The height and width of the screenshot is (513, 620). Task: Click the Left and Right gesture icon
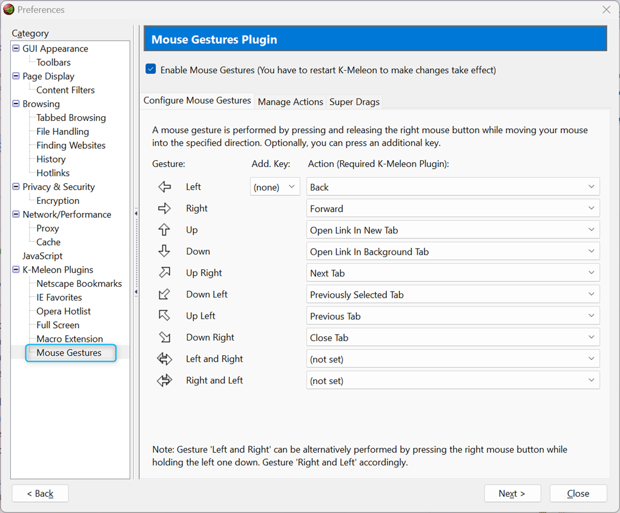[165, 359]
